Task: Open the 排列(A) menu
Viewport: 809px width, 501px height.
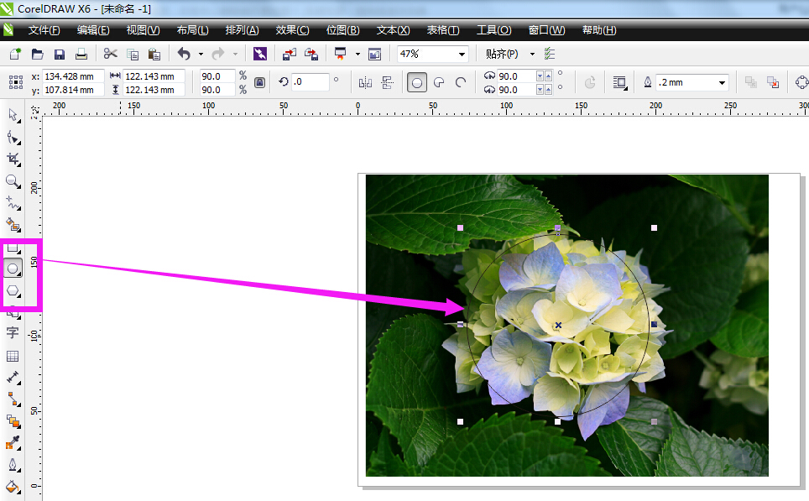Action: (242, 30)
